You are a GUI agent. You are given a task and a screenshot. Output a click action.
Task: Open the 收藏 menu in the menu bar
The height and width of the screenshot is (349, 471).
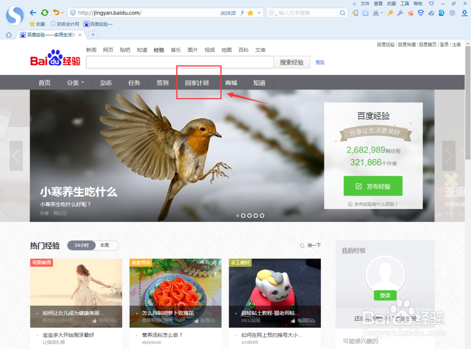click(x=391, y=4)
